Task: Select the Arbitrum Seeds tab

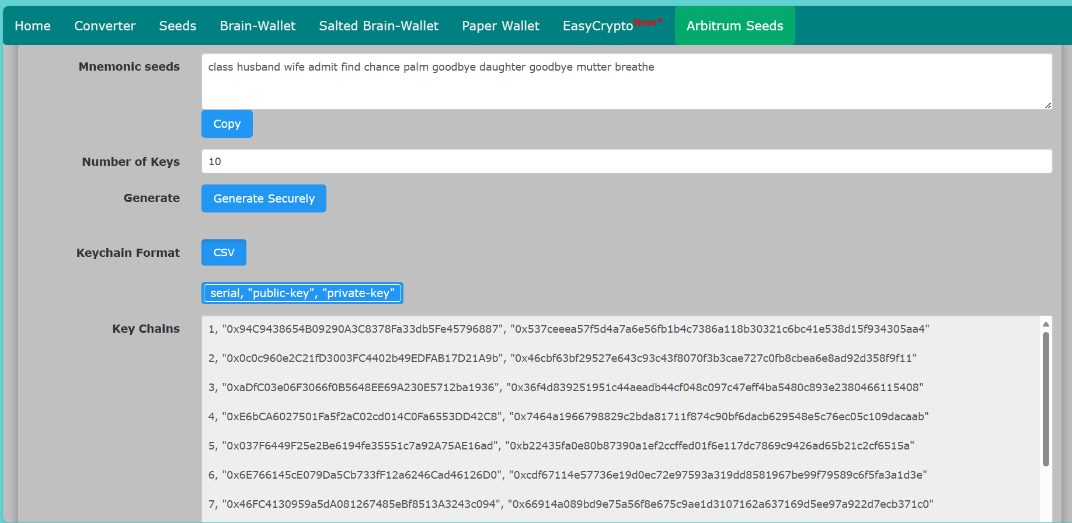Action: pos(735,26)
